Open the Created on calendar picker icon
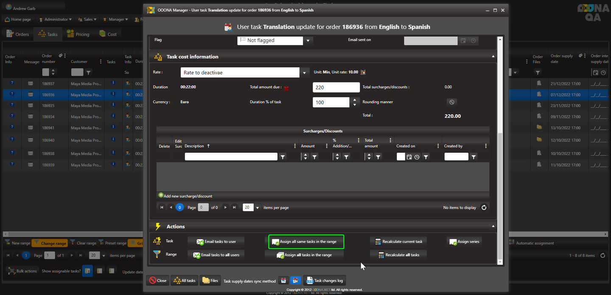611x295 pixels. pyautogui.click(x=409, y=157)
